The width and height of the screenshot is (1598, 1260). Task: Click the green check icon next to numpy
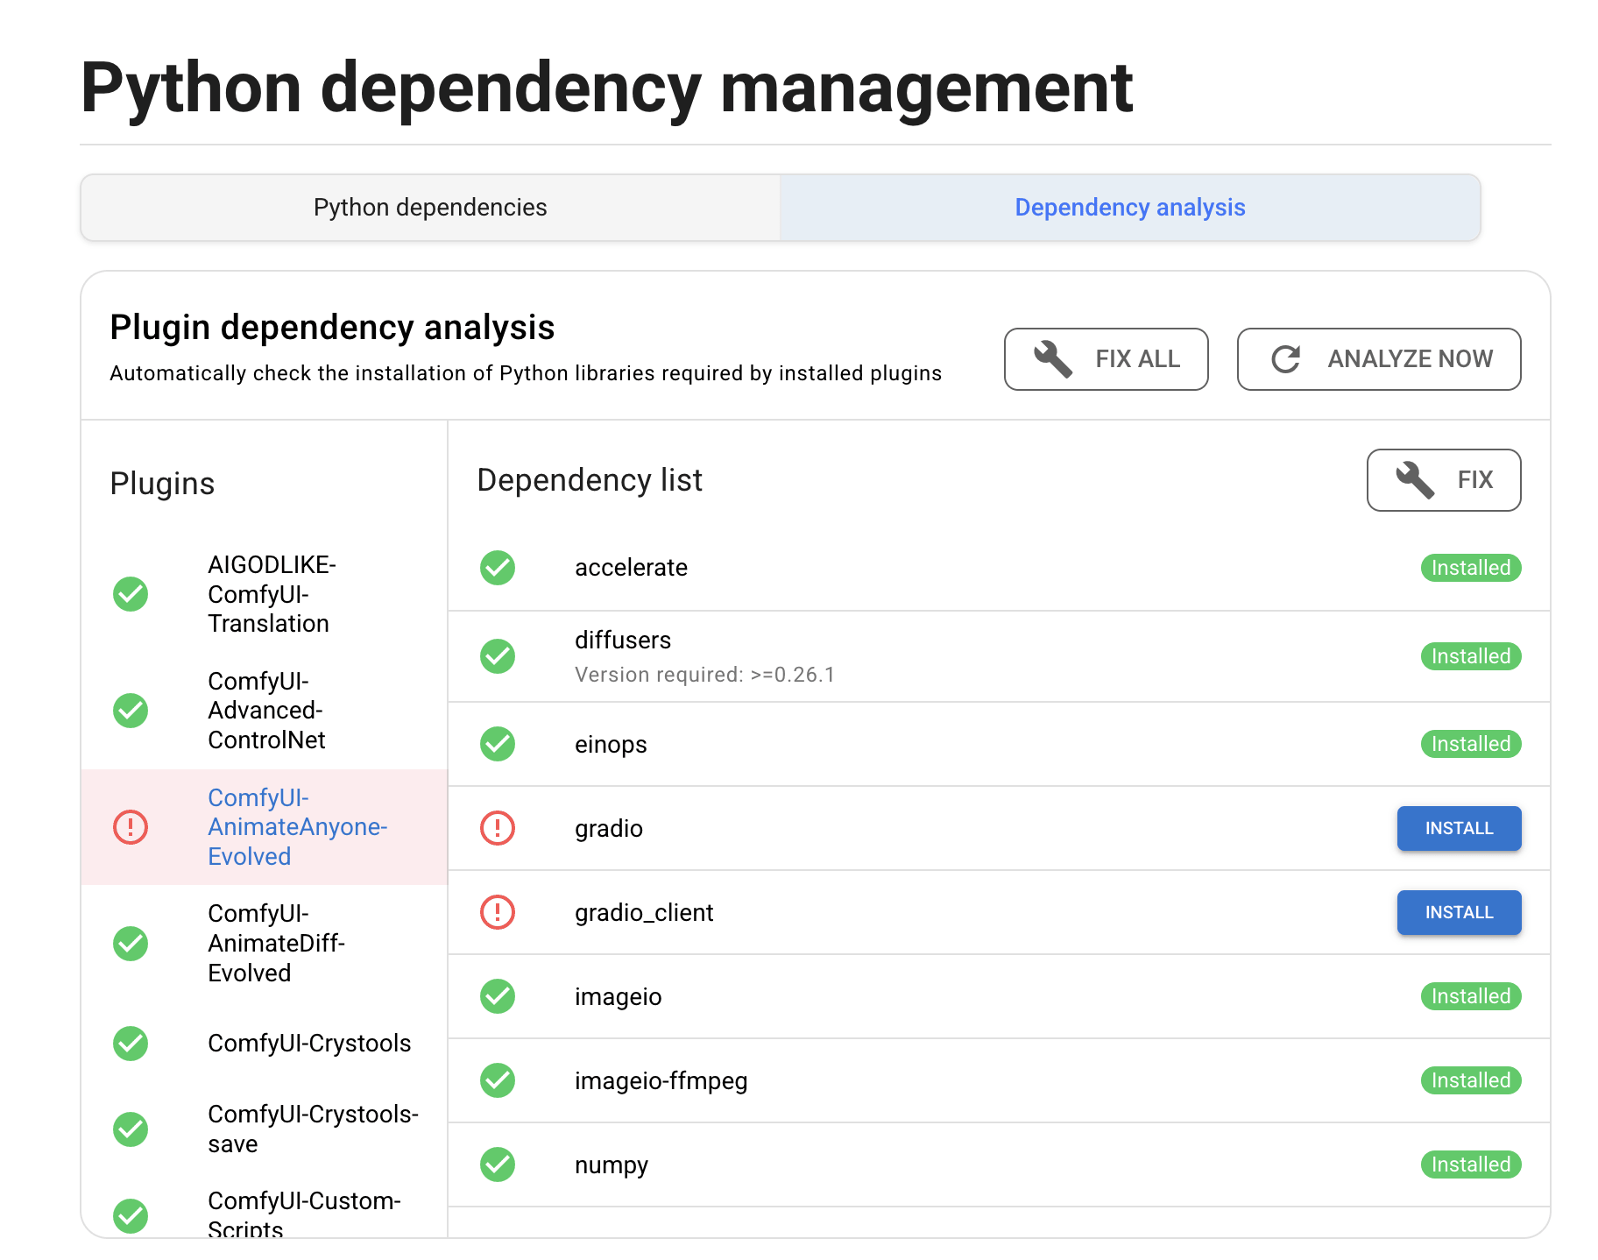click(x=498, y=1164)
